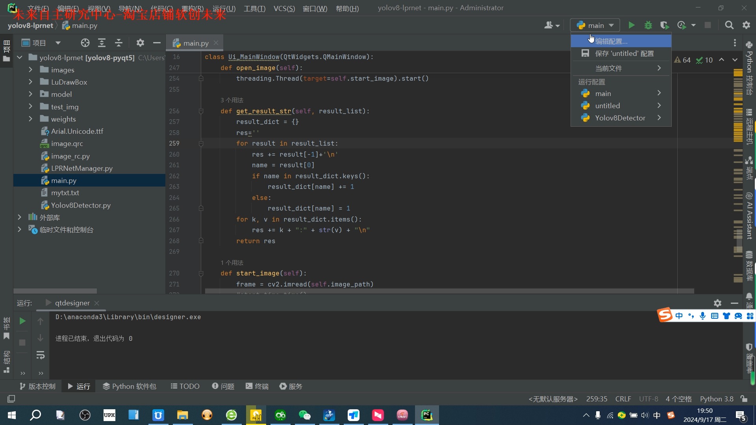This screenshot has height=425, width=756.
Task: Toggle read-only lock icon in status bar
Action: tap(744, 399)
